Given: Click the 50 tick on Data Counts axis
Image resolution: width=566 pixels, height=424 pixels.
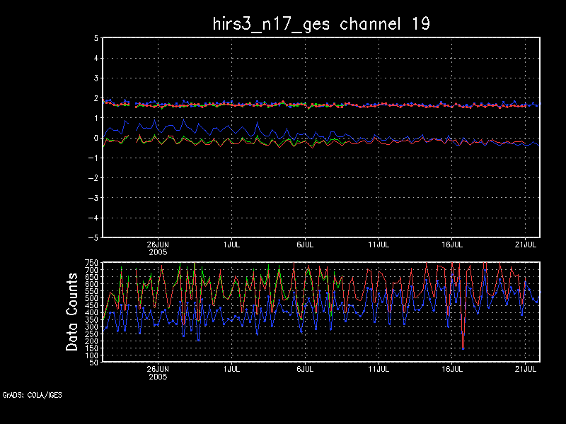Looking at the screenshot, I should click(94, 362).
